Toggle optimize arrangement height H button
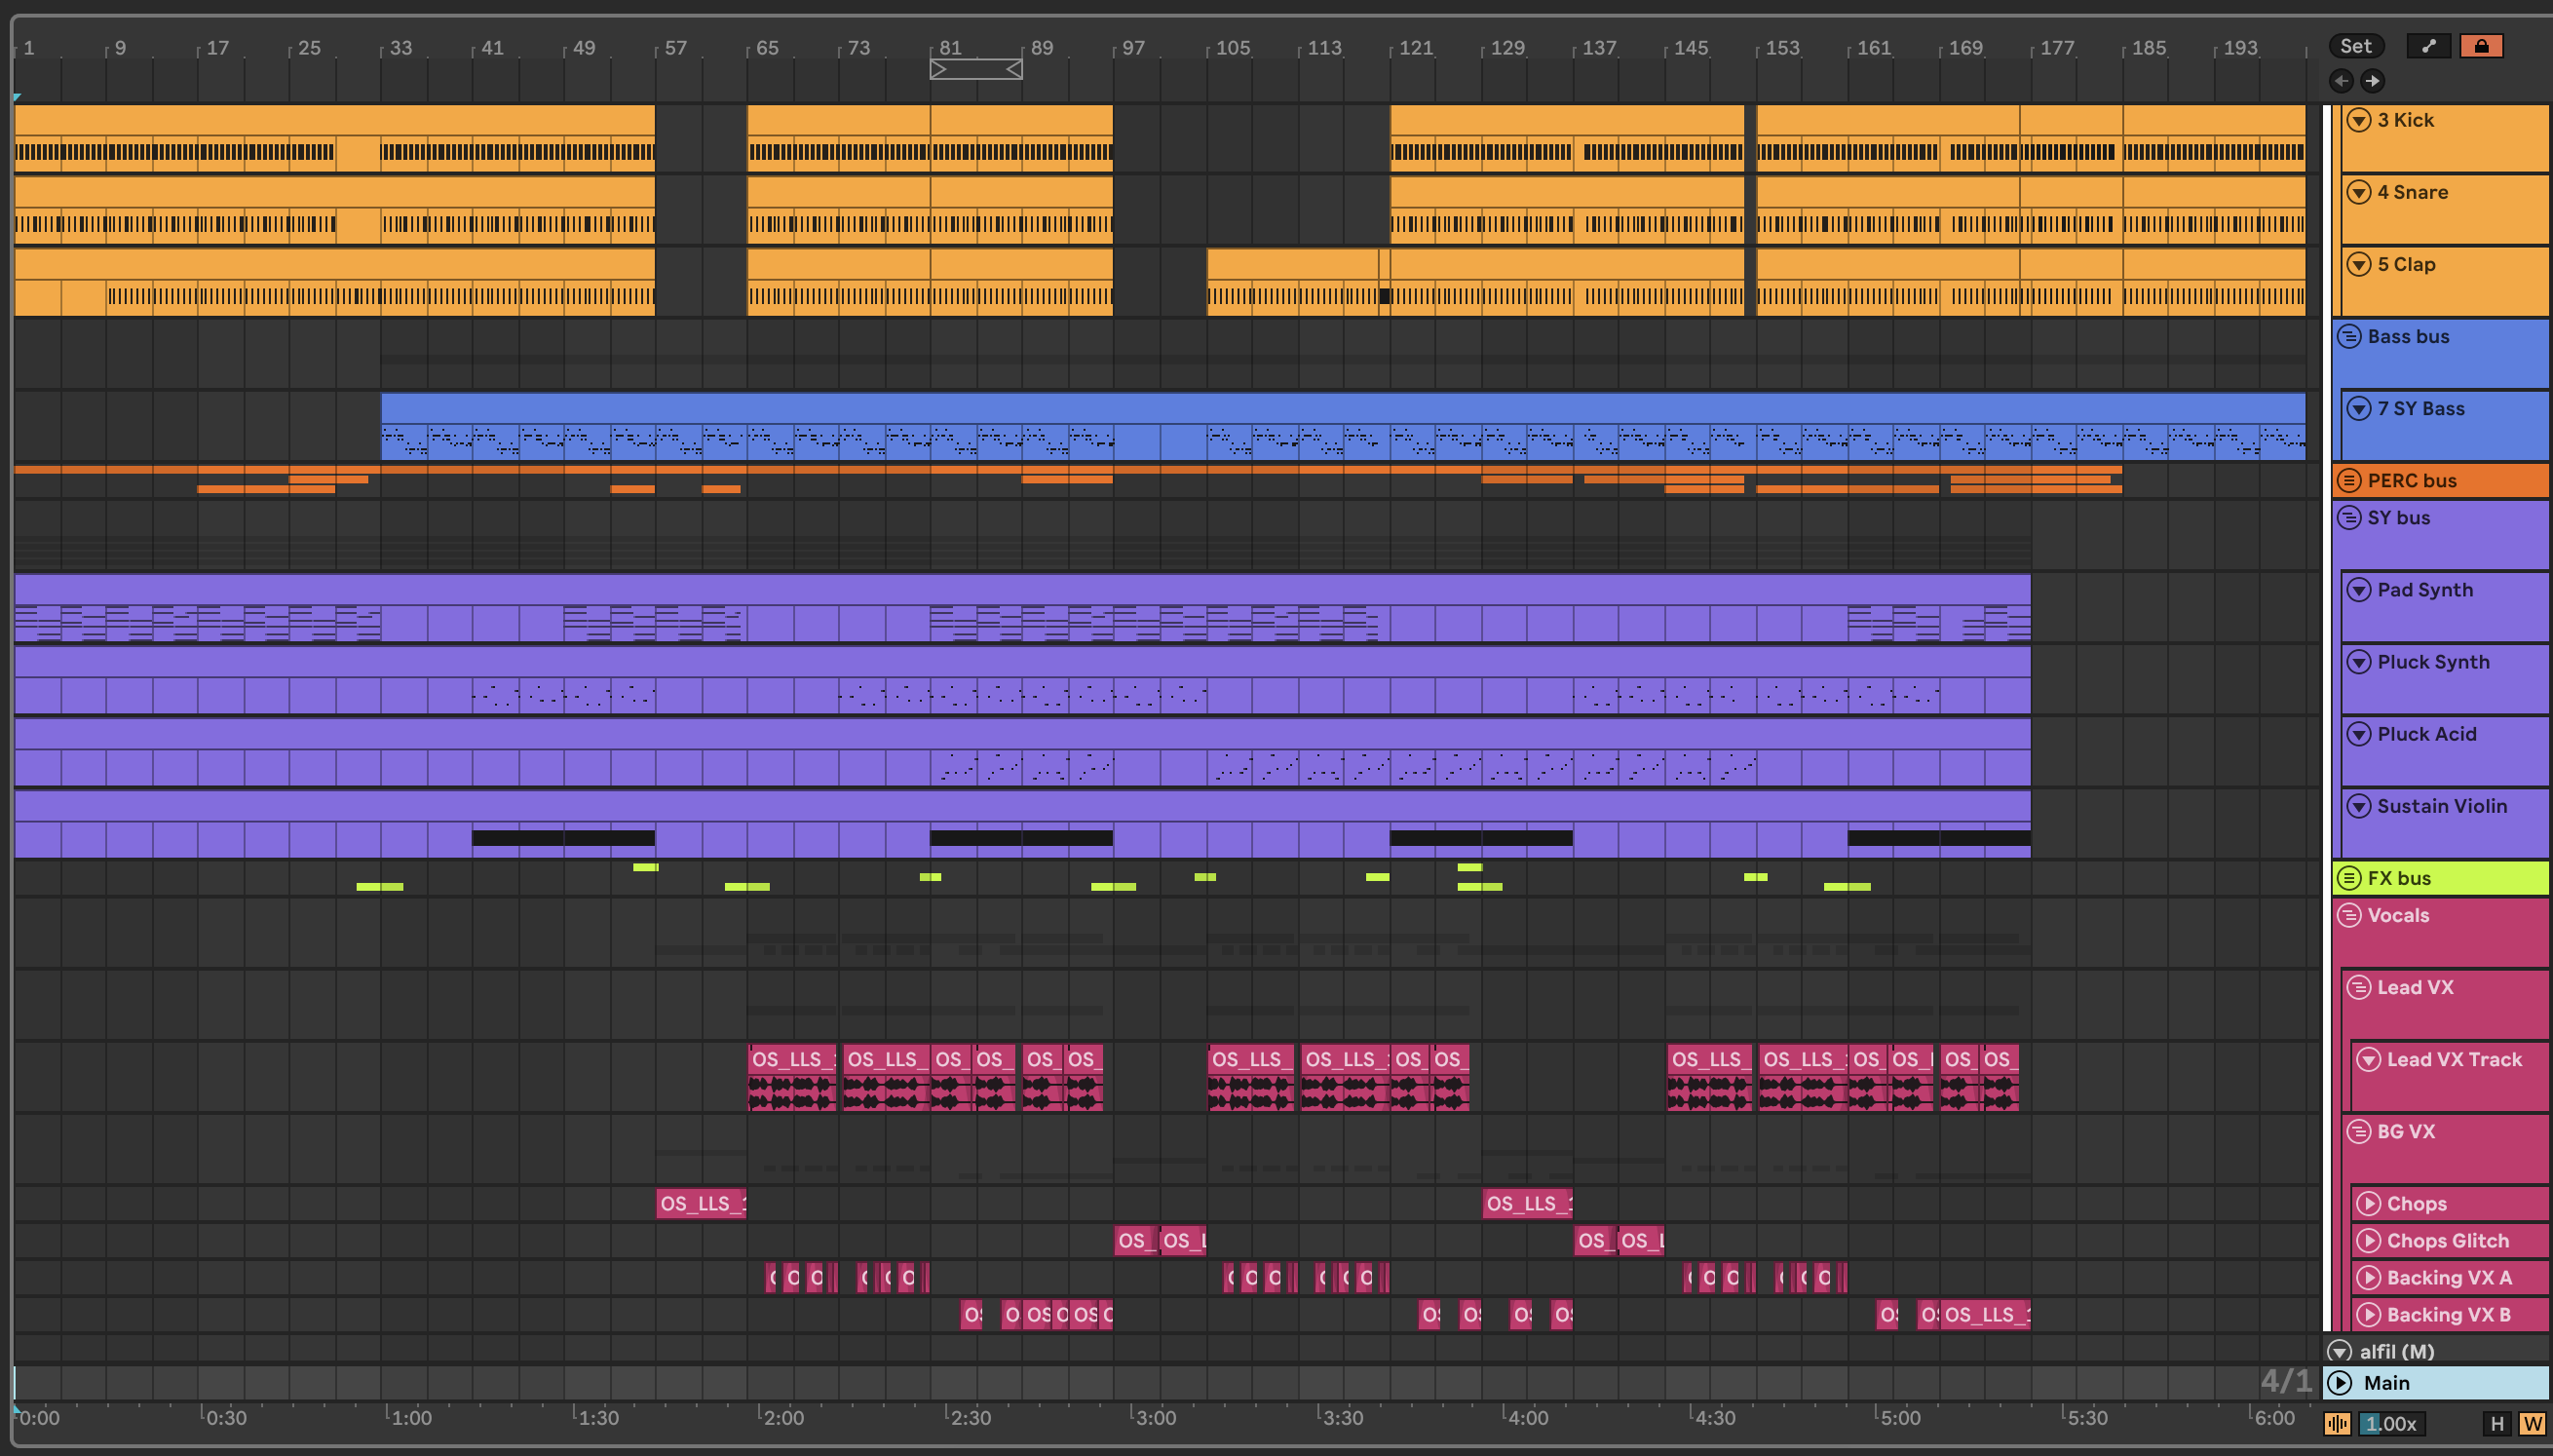Image resolution: width=2553 pixels, height=1456 pixels. (x=2497, y=1423)
